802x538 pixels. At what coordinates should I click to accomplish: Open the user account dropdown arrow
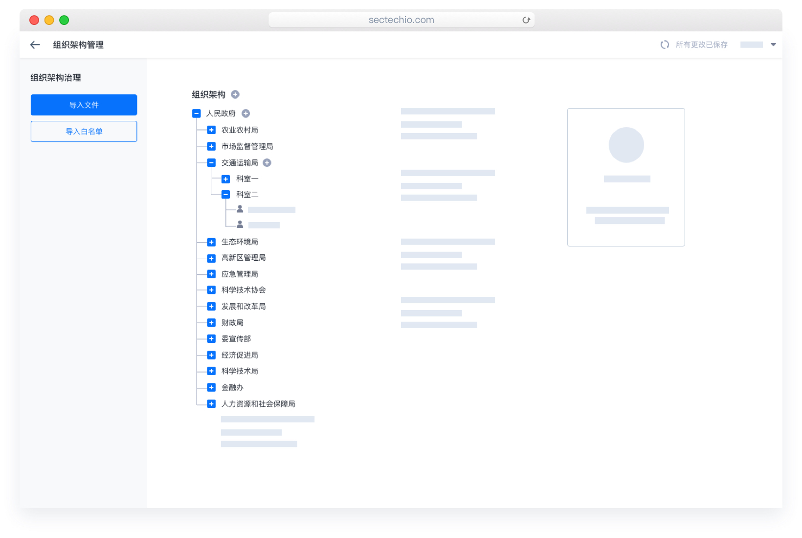coord(773,45)
